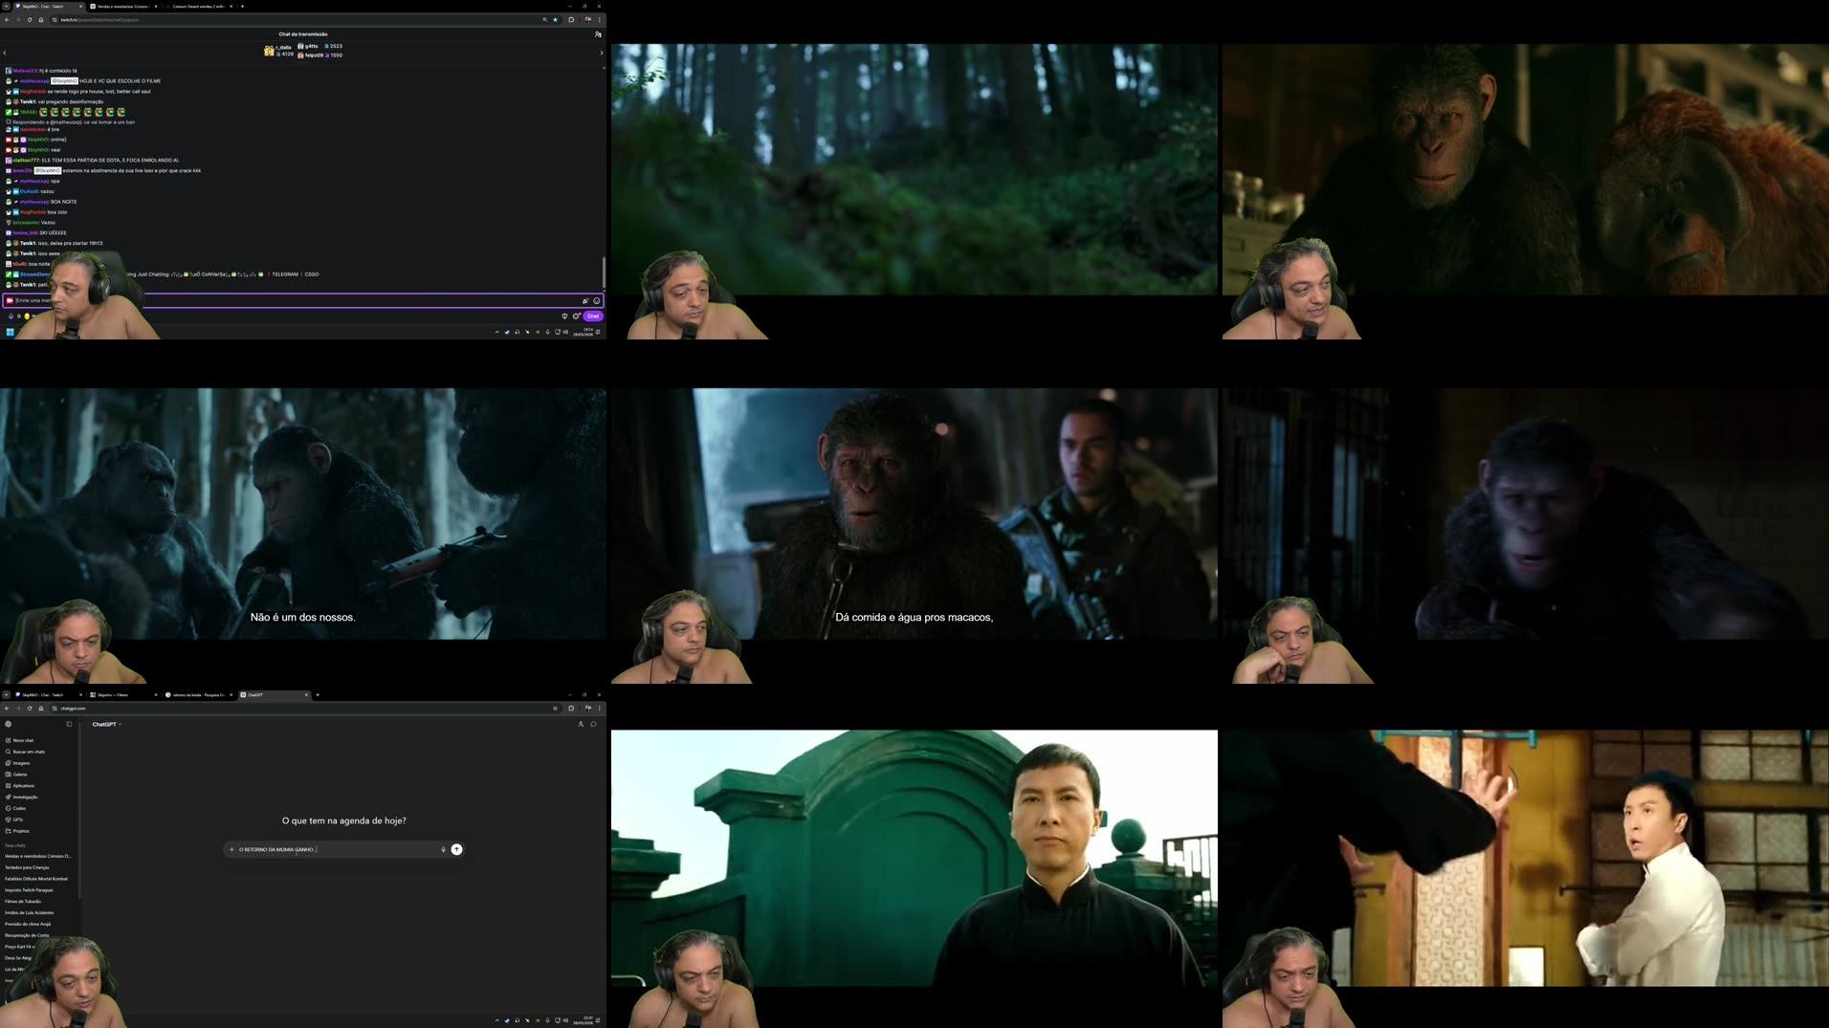Open the ChatGPT model selector dropdown
This screenshot has width=1829, height=1028.
(107, 724)
